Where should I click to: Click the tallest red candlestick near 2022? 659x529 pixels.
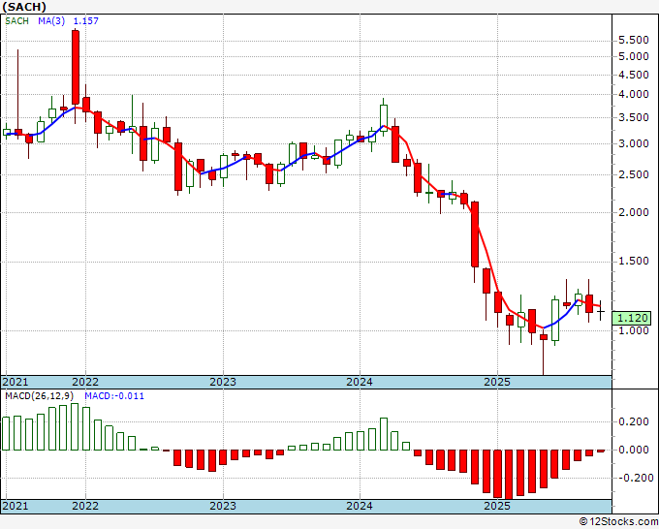pos(76,67)
